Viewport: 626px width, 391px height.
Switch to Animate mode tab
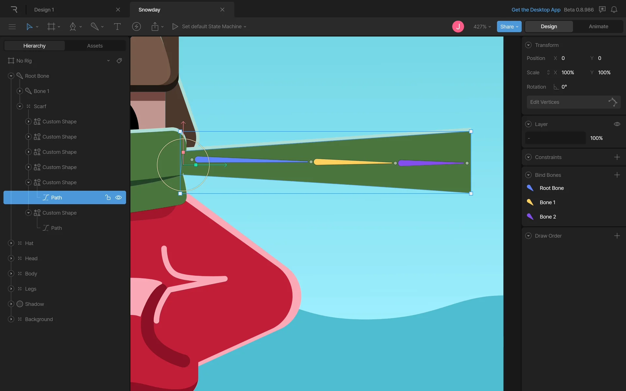point(598,27)
